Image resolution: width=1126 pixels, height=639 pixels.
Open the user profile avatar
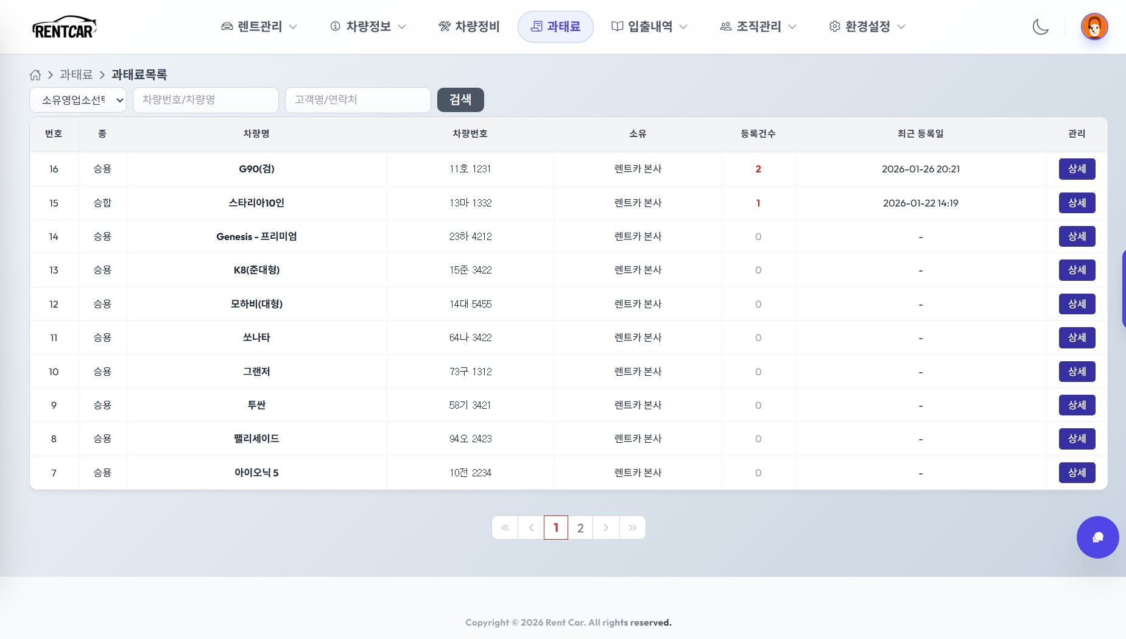[x=1094, y=27]
